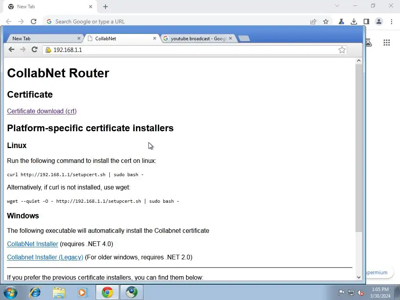Image resolution: width=400 pixels, height=300 pixels.
Task: Open a new tab in the inner browser window
Action: tap(244, 38)
